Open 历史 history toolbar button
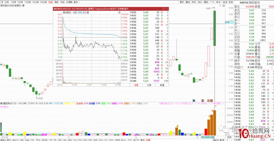Image resolution: width=274 pixels, height=141 pixels. click(x=194, y=2)
